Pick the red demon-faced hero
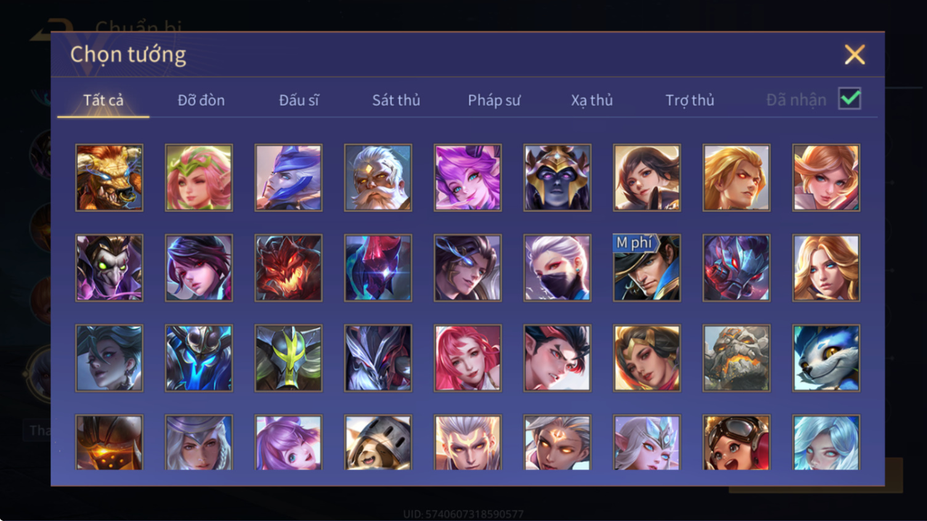This screenshot has width=927, height=521. pyautogui.click(x=288, y=268)
